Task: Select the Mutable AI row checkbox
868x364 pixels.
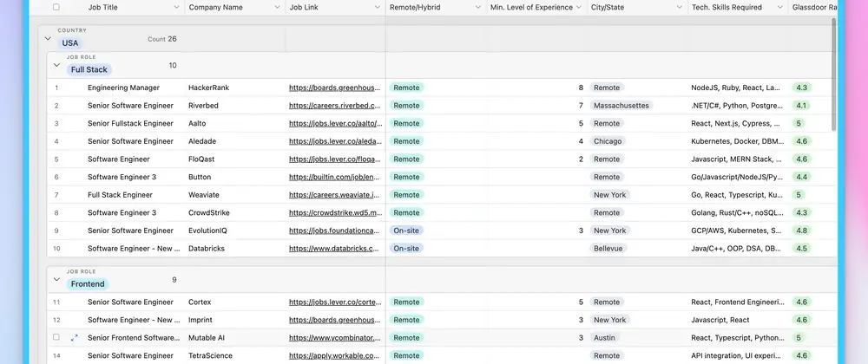Action: (56, 337)
